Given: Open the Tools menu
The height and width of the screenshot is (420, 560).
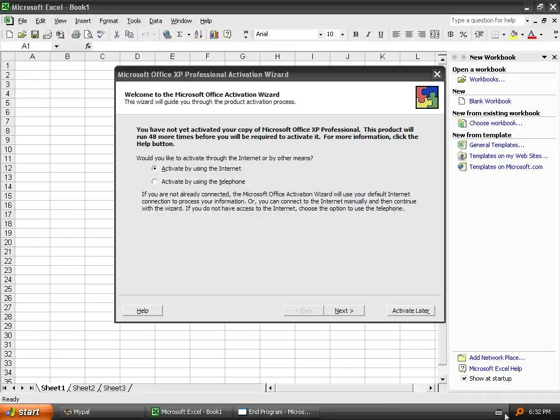Looking at the screenshot, I should click(x=134, y=21).
